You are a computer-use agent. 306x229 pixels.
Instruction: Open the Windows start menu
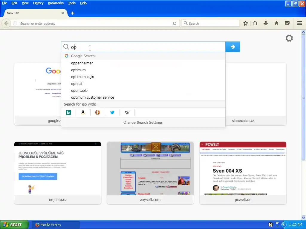[x=14, y=225]
